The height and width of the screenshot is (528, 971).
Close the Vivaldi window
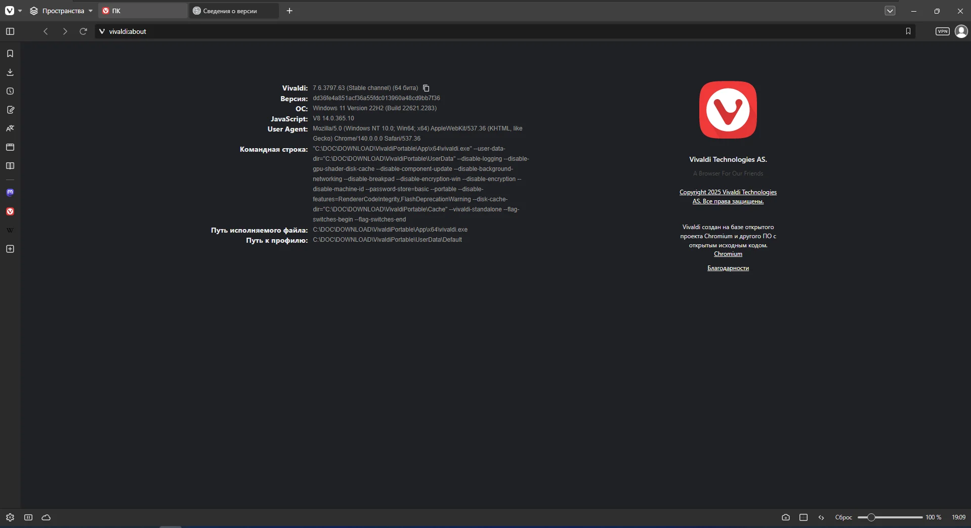(960, 11)
